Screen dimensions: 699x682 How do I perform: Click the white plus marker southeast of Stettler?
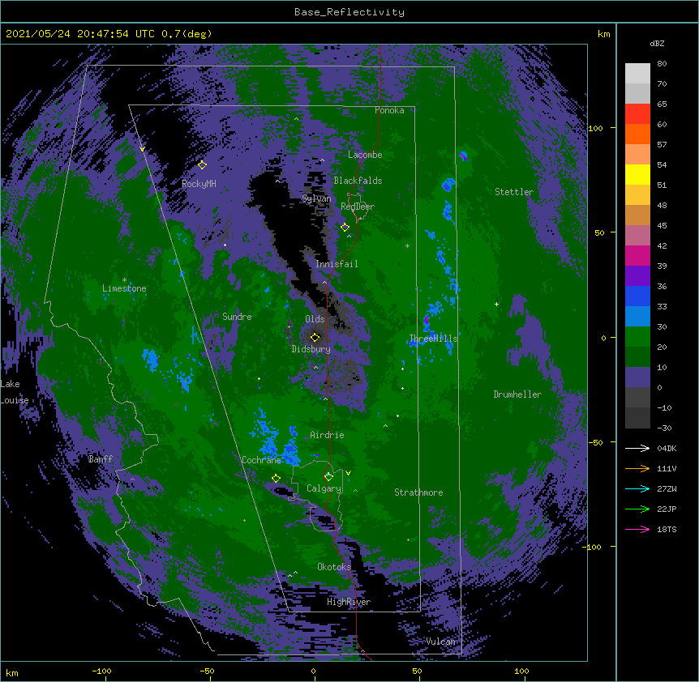pyautogui.click(x=496, y=304)
